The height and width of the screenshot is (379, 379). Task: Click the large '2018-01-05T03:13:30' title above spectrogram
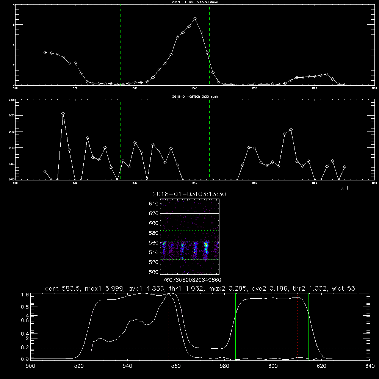pyautogui.click(x=189, y=194)
